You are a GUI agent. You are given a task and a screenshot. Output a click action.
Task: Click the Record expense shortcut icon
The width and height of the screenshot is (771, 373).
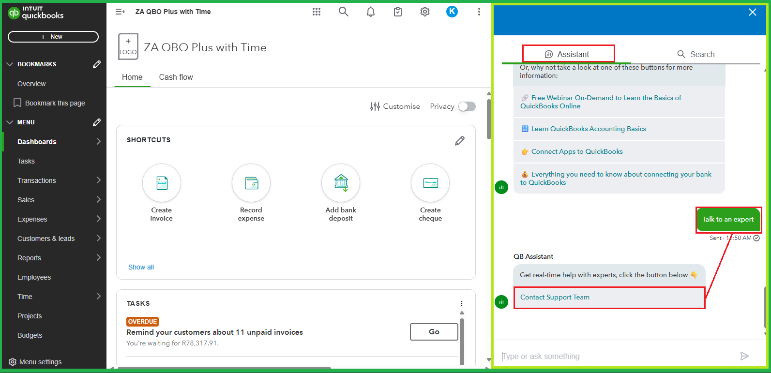pyautogui.click(x=251, y=183)
